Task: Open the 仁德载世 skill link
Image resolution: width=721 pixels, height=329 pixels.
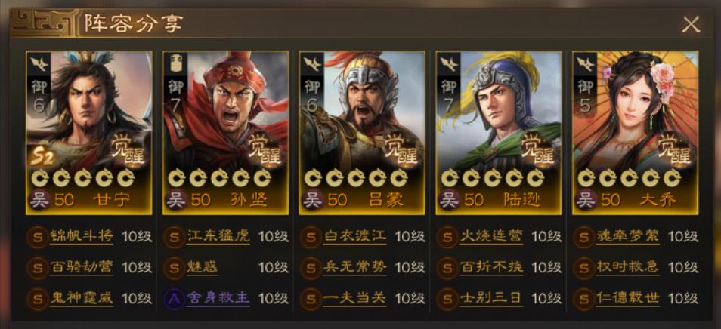Action: point(627,299)
